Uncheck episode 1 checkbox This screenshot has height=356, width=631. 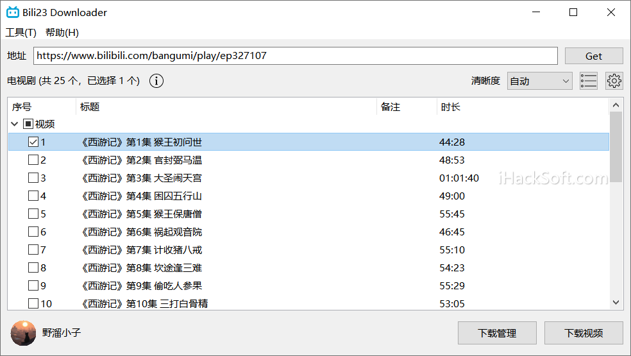click(33, 142)
